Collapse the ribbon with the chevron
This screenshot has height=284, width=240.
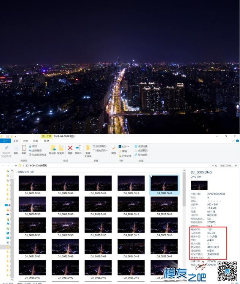pyautogui.click(x=233, y=141)
